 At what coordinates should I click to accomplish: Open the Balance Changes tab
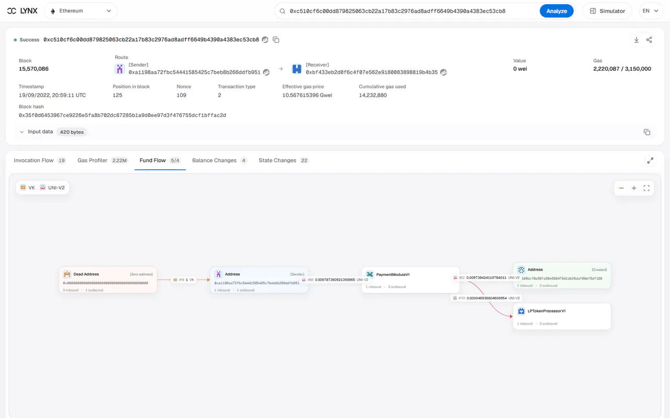(x=220, y=160)
